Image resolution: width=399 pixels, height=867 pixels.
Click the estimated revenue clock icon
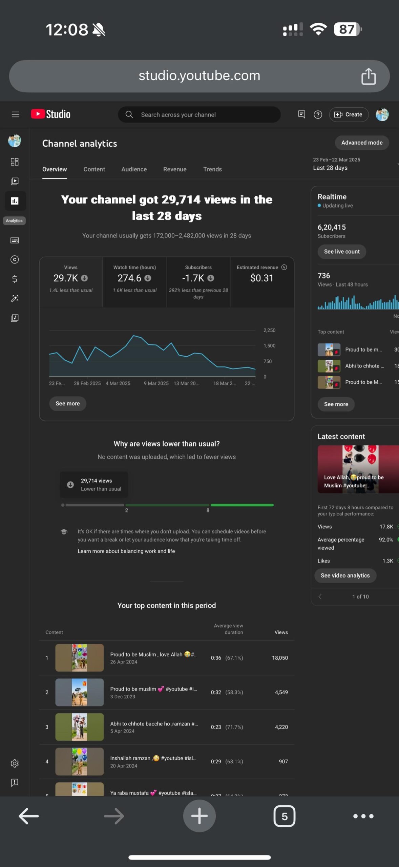click(284, 267)
